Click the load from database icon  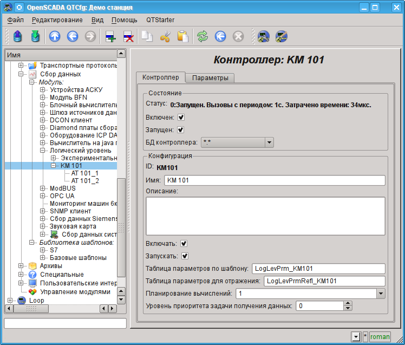18,37
